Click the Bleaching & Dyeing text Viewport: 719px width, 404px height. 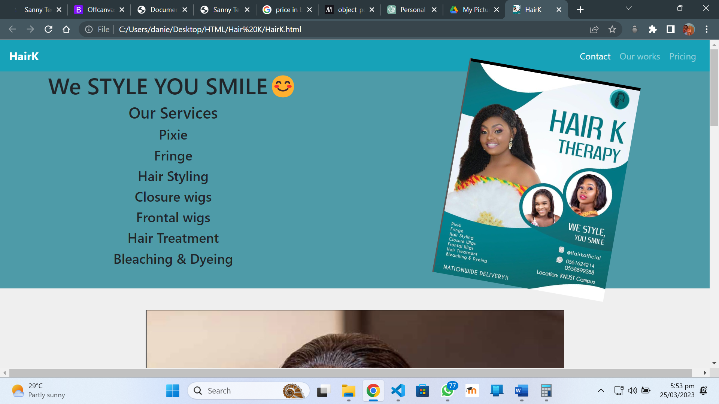pos(173,259)
